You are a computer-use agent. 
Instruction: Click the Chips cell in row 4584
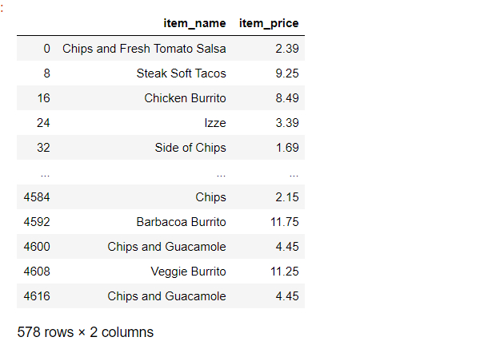(x=210, y=197)
